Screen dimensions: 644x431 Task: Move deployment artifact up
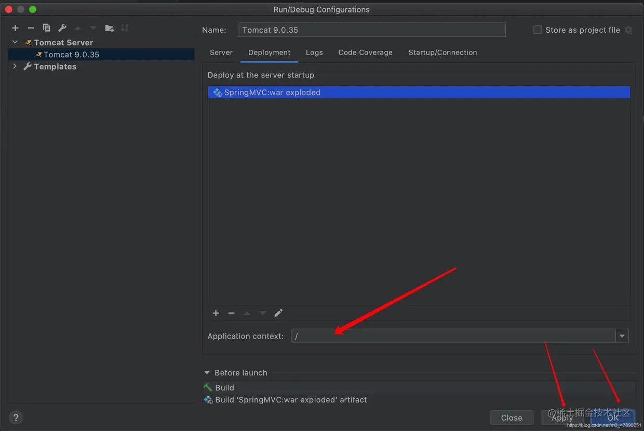247,313
